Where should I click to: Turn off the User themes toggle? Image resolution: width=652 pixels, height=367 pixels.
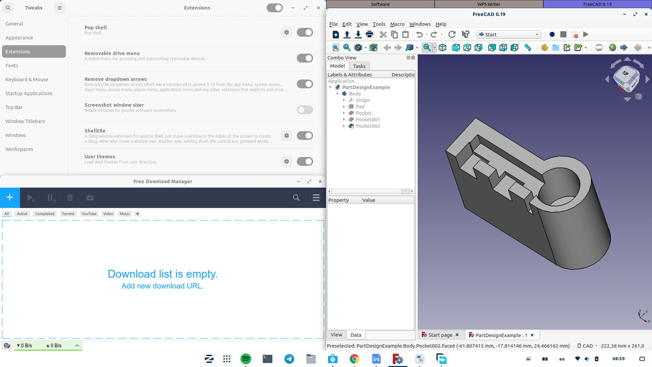point(305,161)
